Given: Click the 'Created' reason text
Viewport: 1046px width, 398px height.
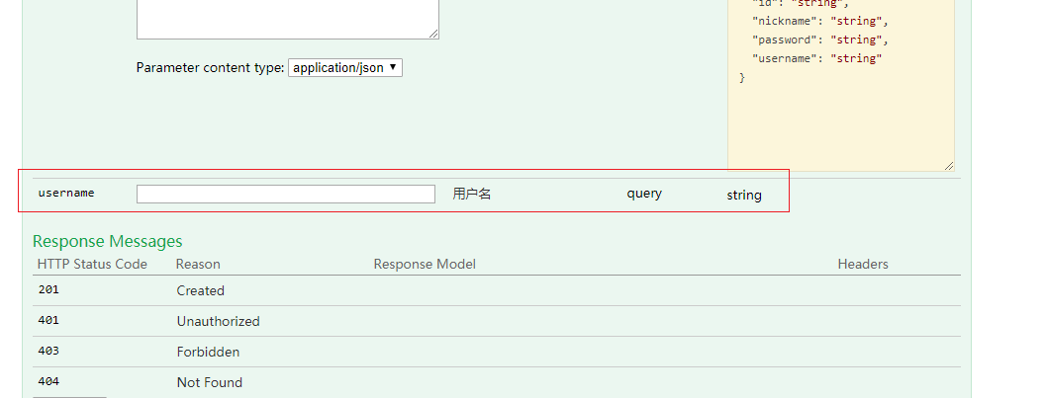Looking at the screenshot, I should click(200, 290).
